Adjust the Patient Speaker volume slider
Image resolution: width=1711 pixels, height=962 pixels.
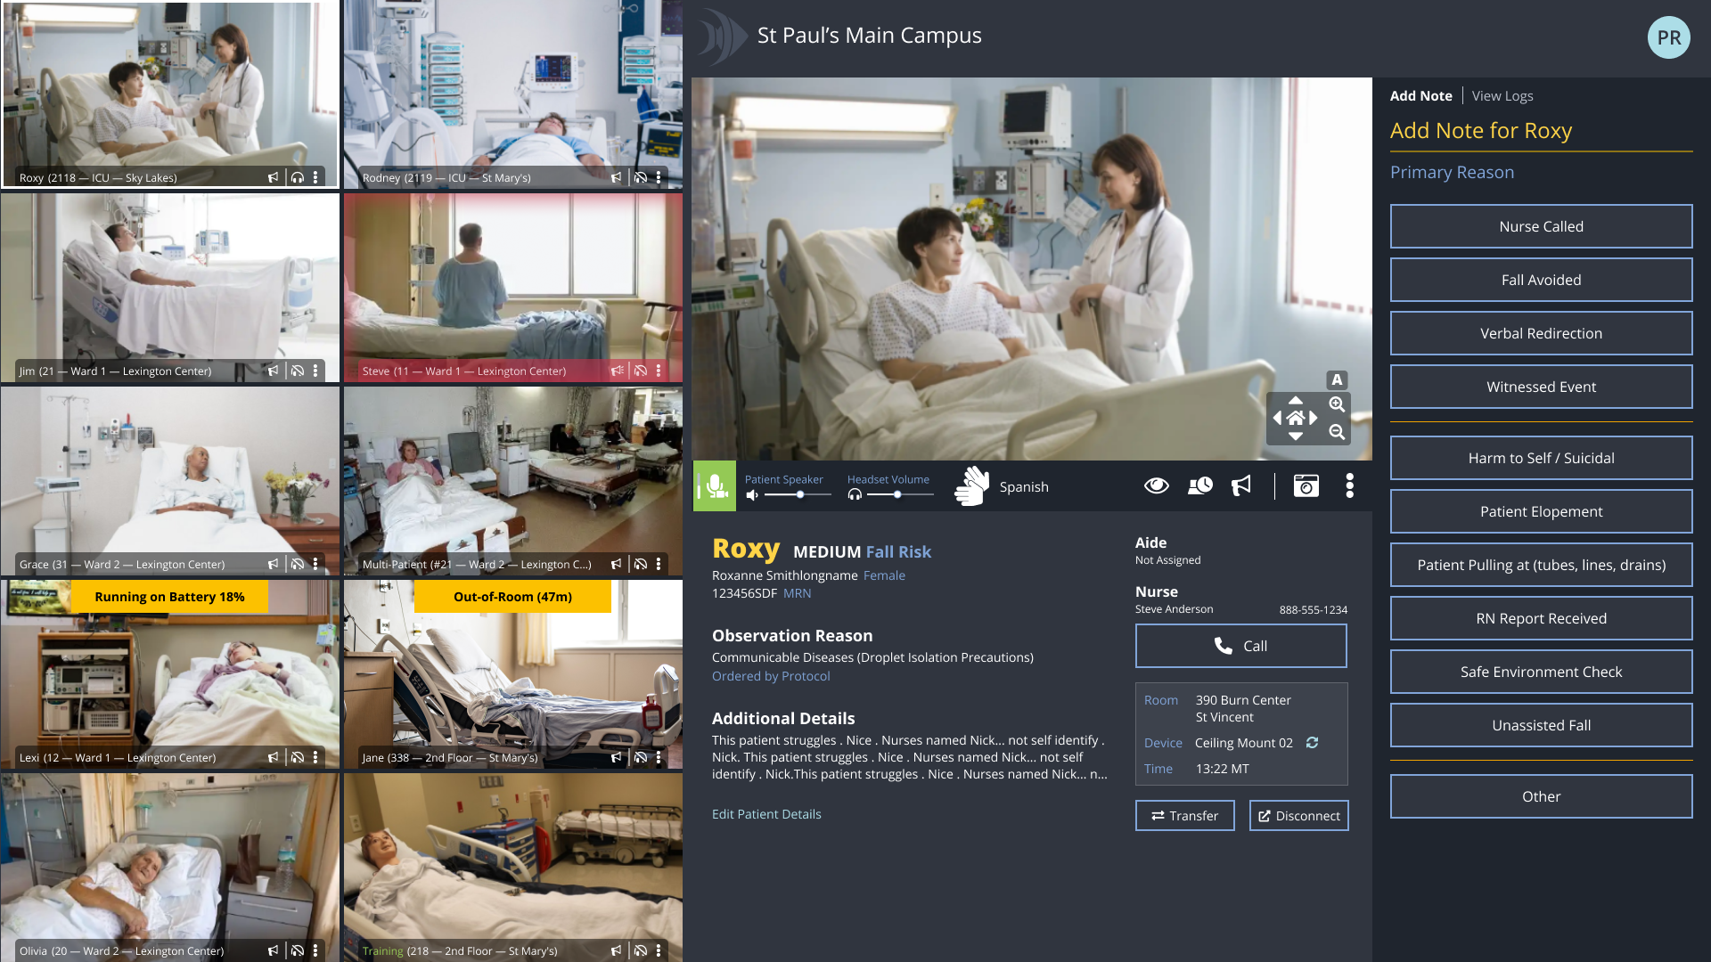pyautogui.click(x=799, y=494)
